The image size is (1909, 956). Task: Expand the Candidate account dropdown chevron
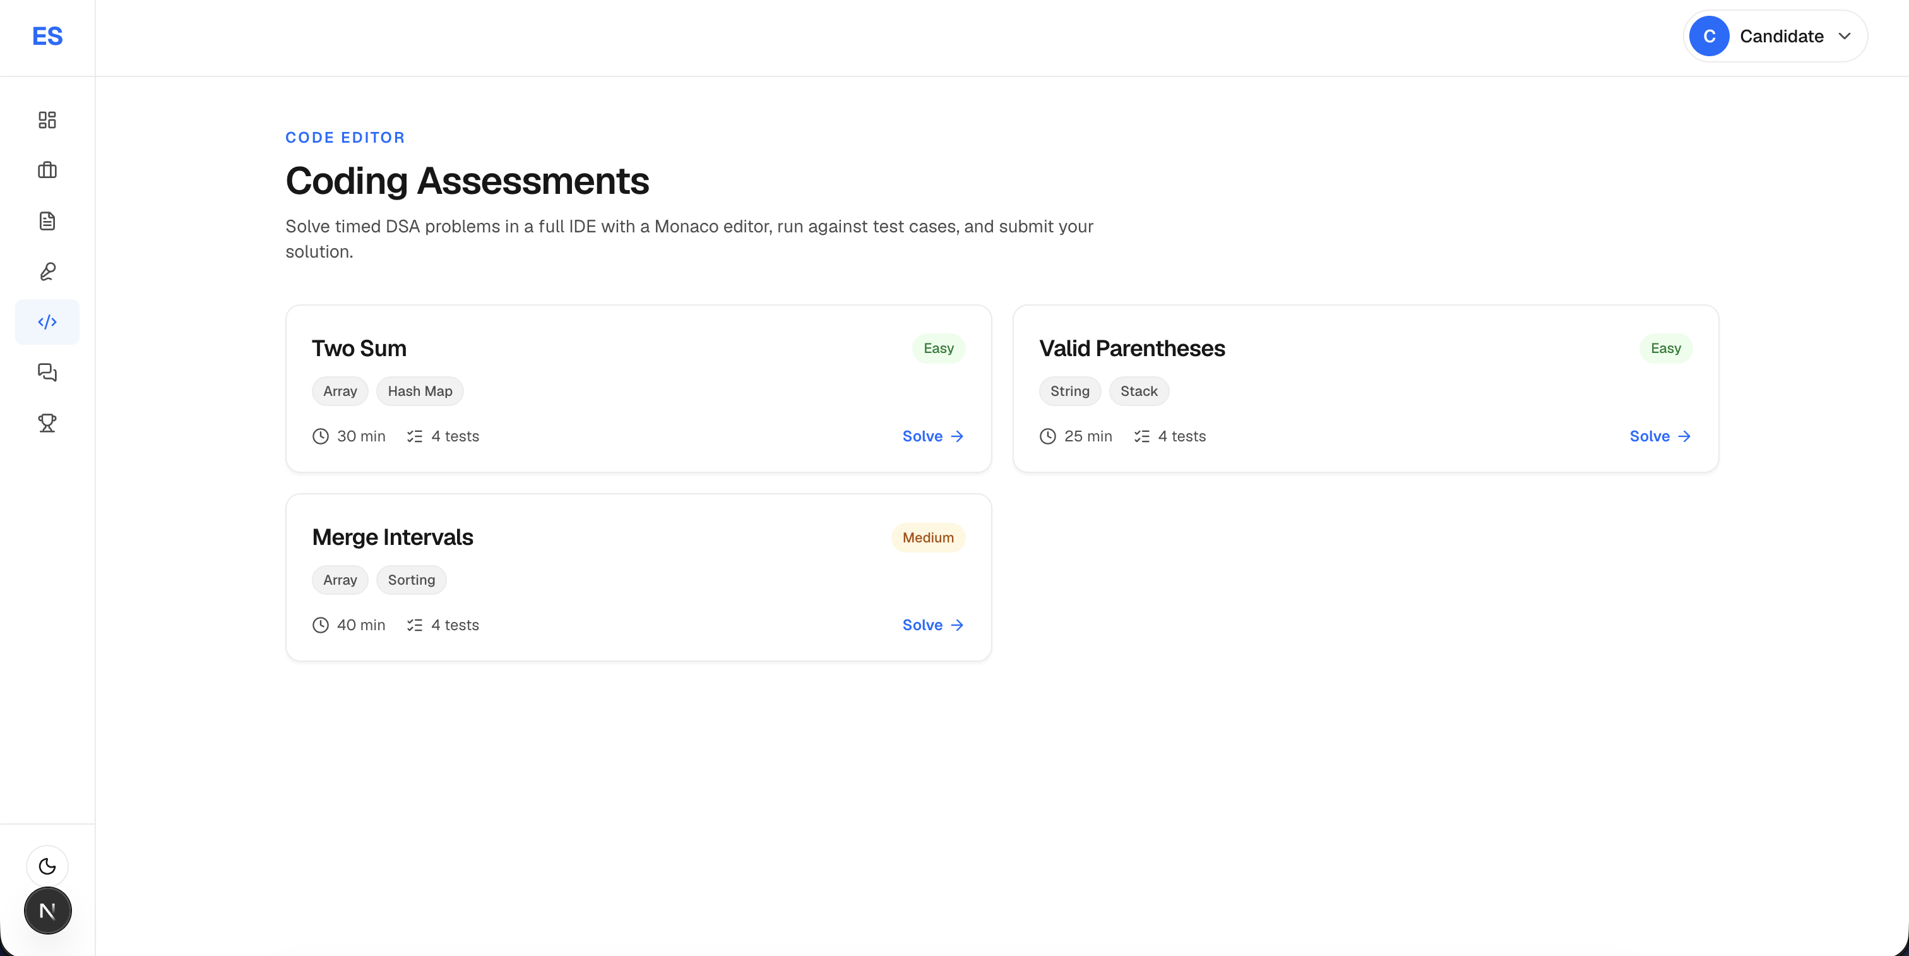1845,37
